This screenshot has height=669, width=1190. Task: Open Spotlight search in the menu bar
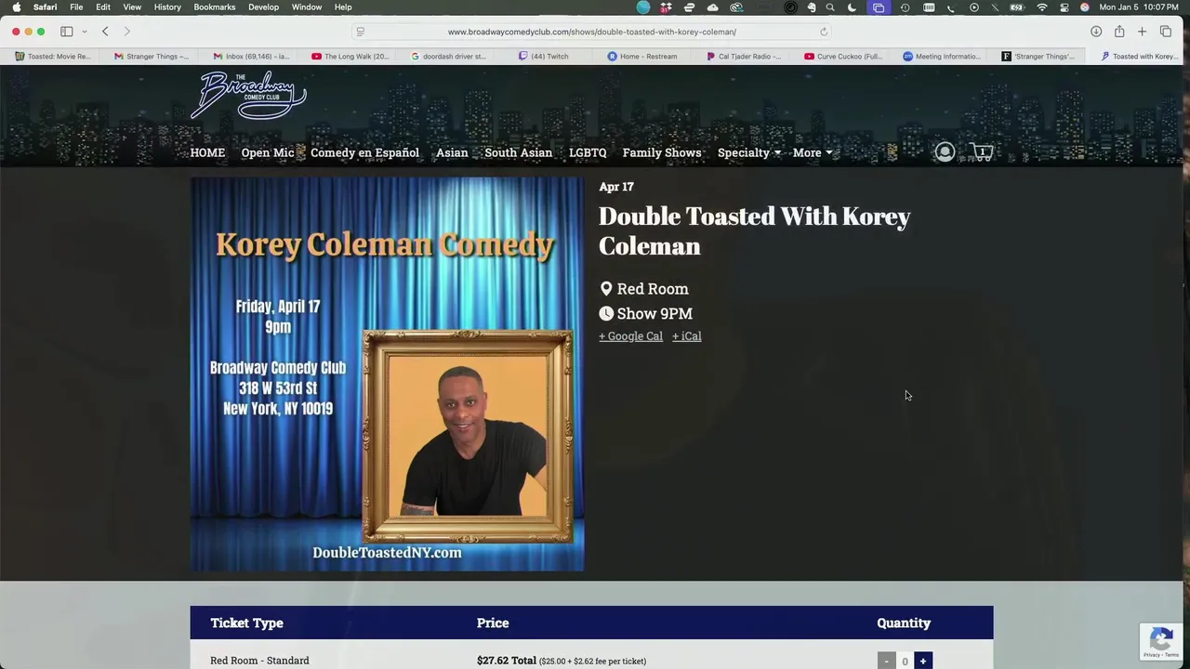tap(830, 7)
